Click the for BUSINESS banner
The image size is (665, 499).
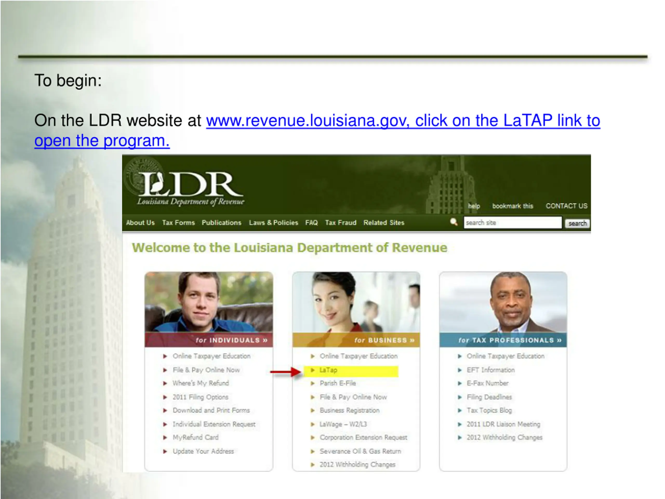pyautogui.click(x=356, y=340)
